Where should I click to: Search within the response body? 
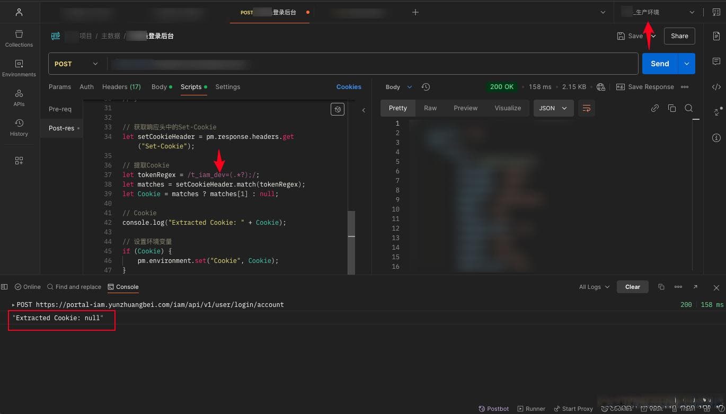click(x=689, y=108)
